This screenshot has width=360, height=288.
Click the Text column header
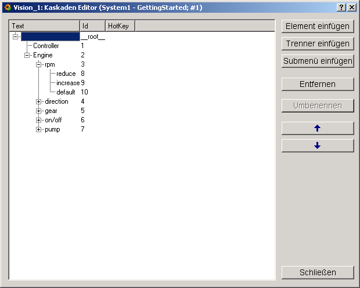[x=45, y=26]
